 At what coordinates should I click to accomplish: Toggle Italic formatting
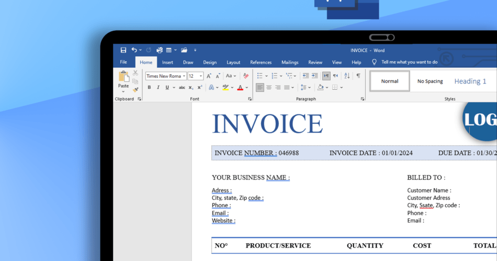point(158,88)
